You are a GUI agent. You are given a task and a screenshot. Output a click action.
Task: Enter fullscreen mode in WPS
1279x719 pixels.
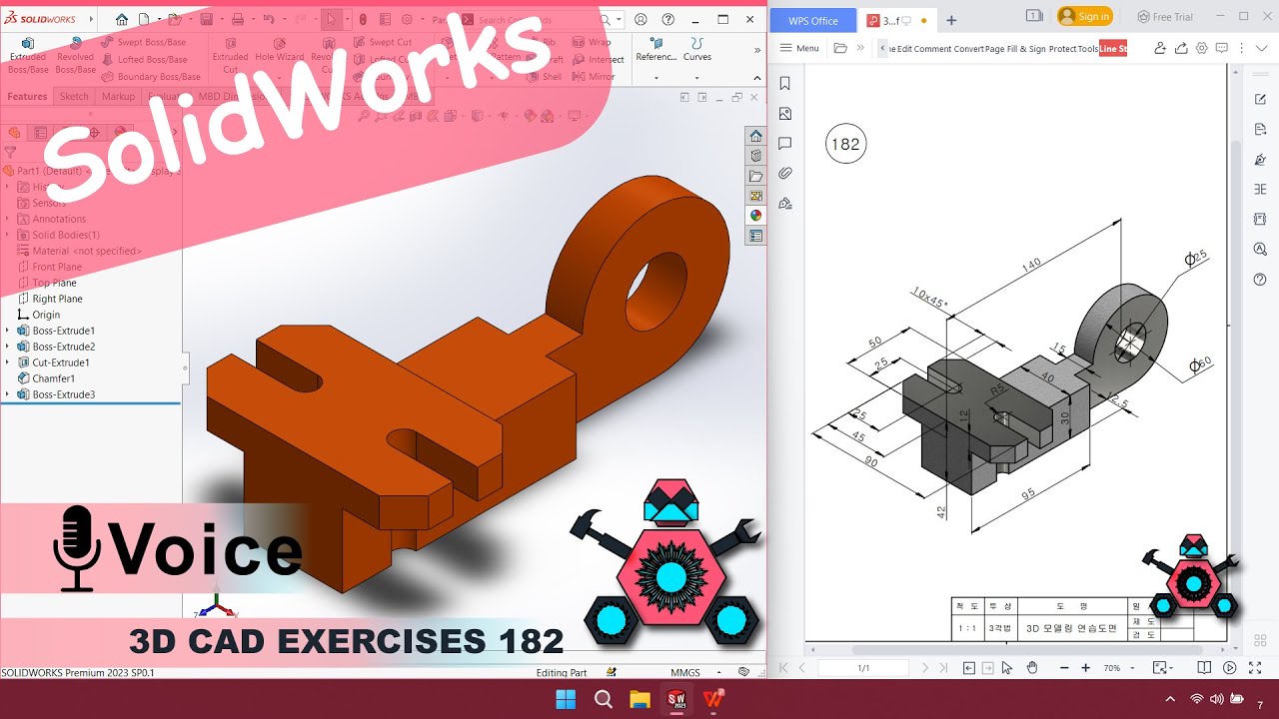pos(1256,667)
